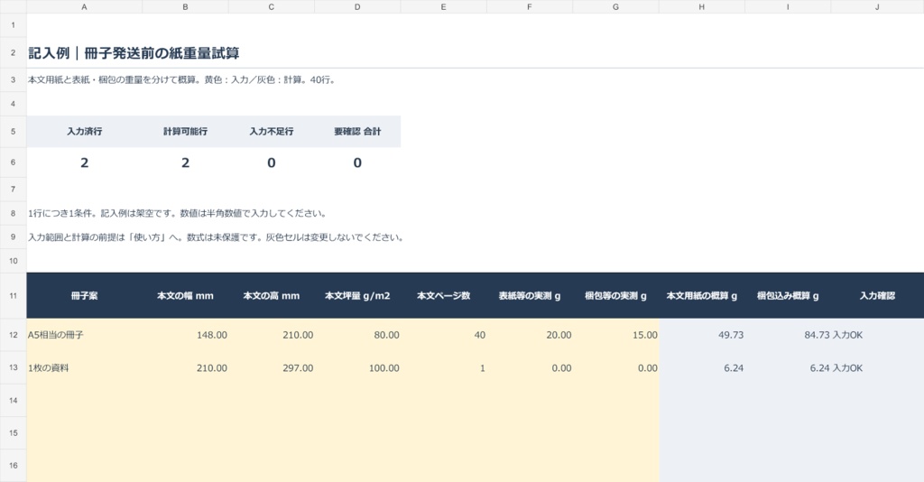Viewport: 924px width, 482px height.
Task: Click the 本文の高 mm table header
Action: tap(271, 296)
